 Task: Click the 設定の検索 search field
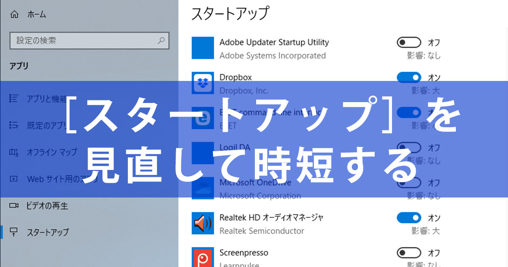(x=89, y=41)
